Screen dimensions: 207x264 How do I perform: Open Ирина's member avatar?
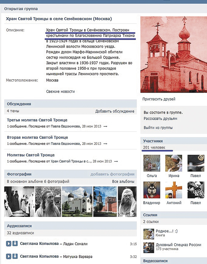[x=174, y=163]
